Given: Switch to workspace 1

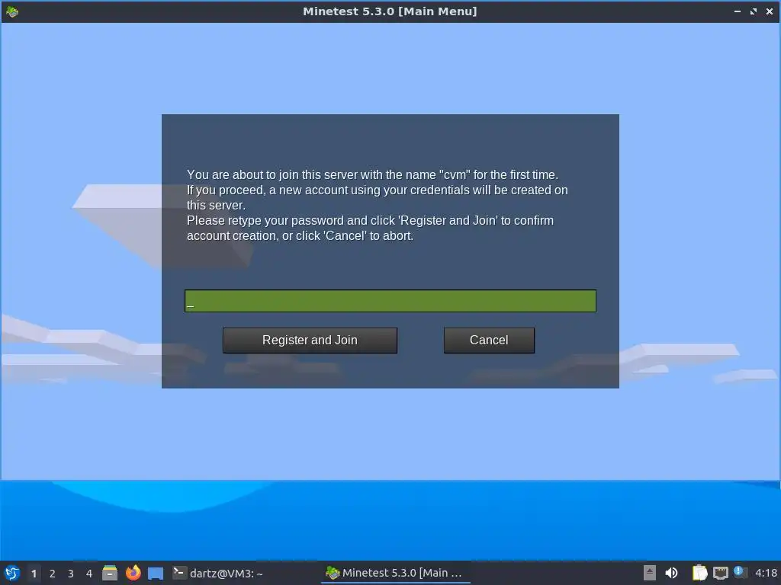Looking at the screenshot, I should [x=34, y=574].
